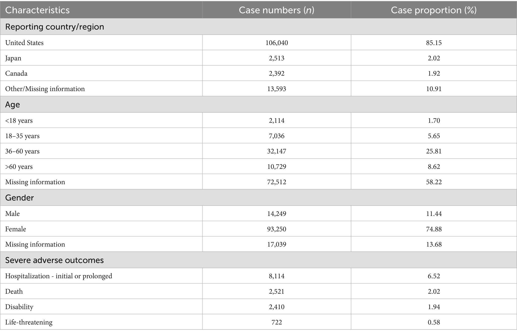Screen dimensions: 517x334
Task: Select the Canada row label
Action: pos(16,73)
